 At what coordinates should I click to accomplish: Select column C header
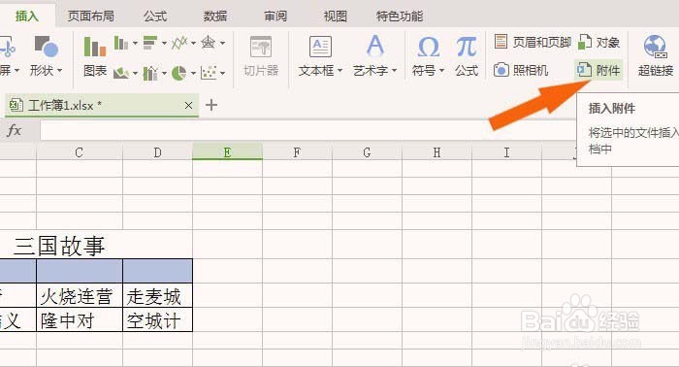click(80, 152)
